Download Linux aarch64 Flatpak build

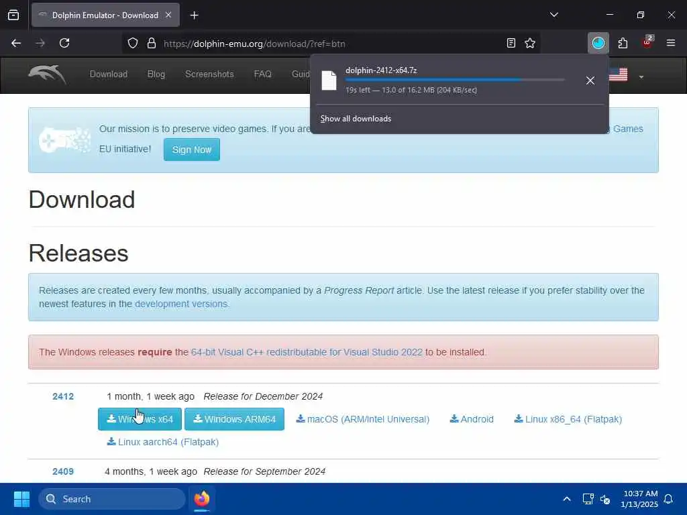[163, 442]
